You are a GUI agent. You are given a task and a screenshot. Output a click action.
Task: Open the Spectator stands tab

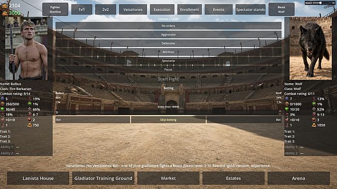pos(251,9)
